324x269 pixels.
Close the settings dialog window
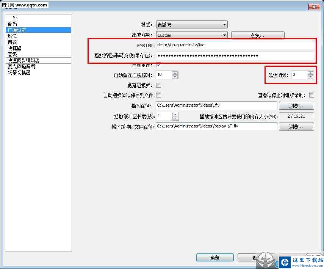click(x=314, y=7)
